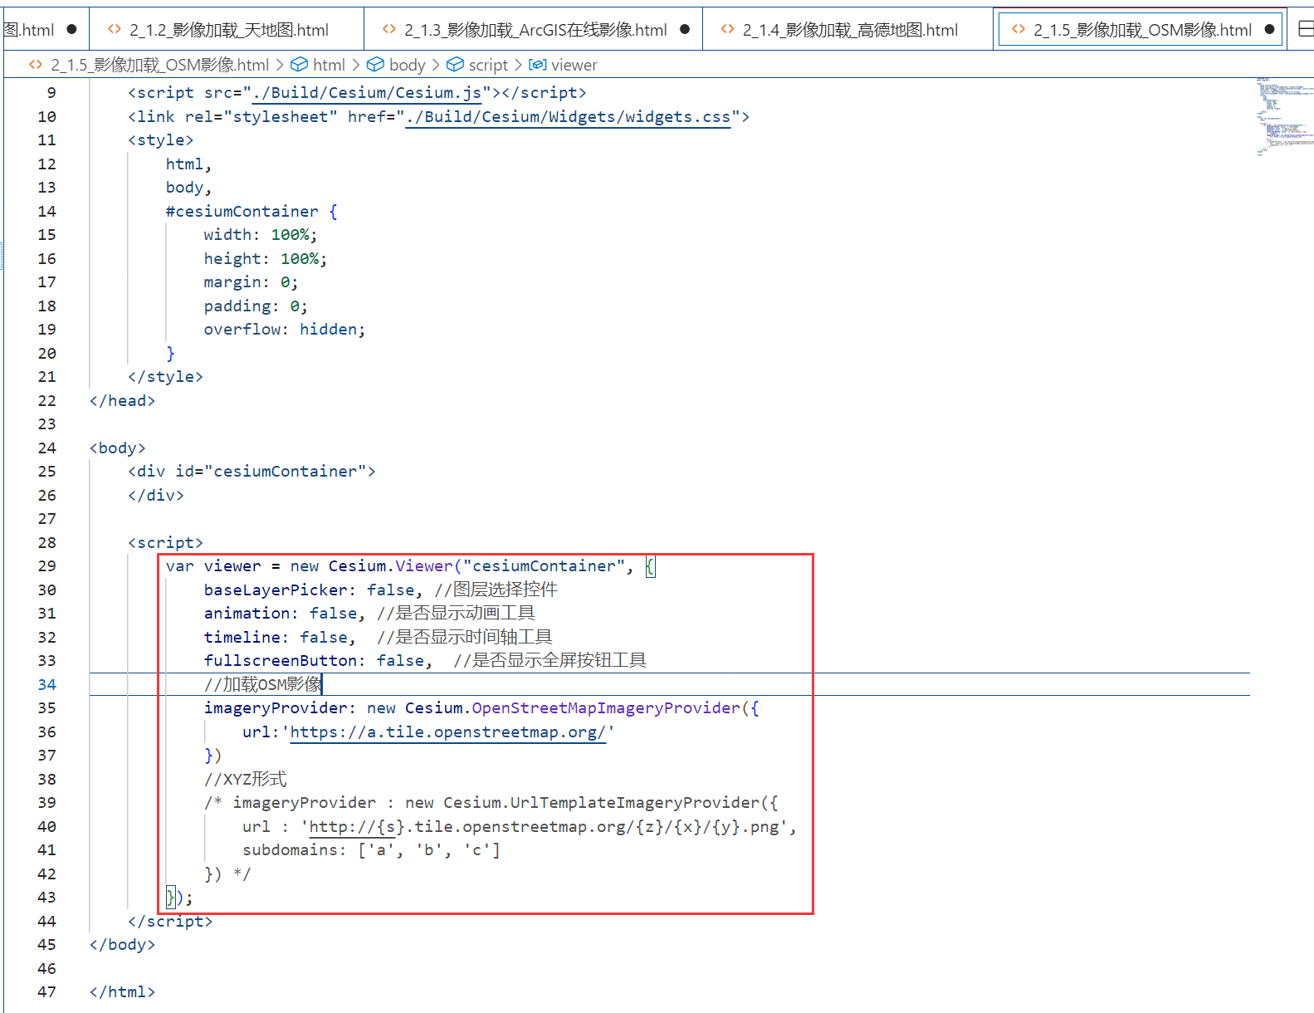Click the file icon in the breadcrumb bar
This screenshot has width=1314, height=1013.
[x=36, y=64]
